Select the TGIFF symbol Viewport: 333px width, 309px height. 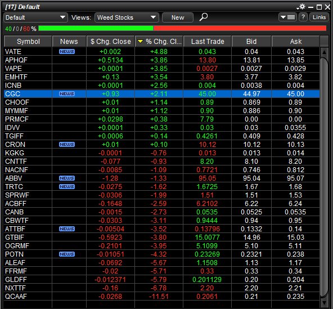(x=14, y=136)
